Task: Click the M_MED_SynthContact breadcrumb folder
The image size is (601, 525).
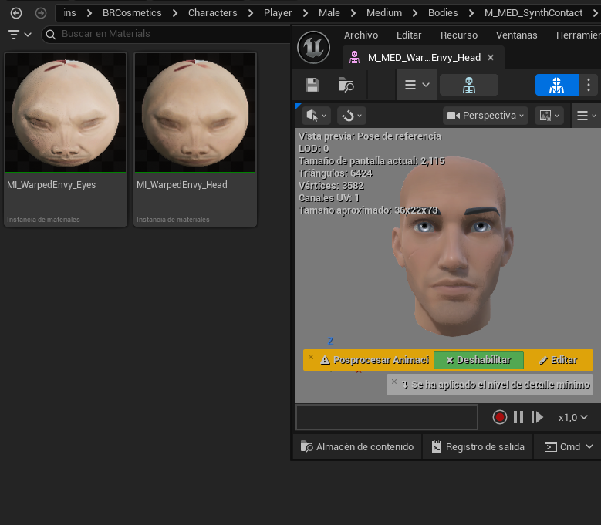Action: (533, 13)
